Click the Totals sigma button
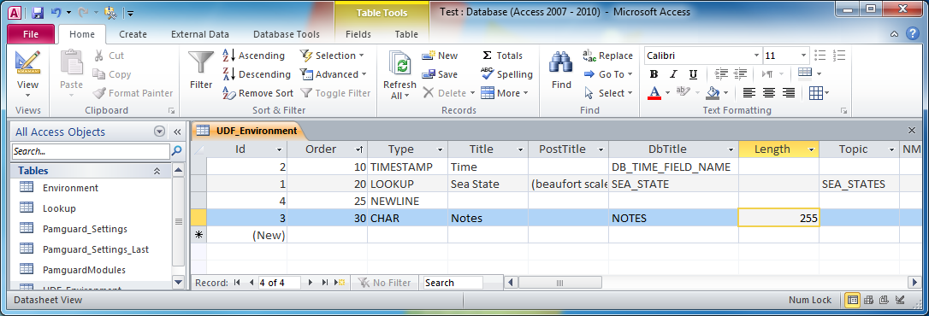Screen dimensions: 929x316 click(x=502, y=56)
